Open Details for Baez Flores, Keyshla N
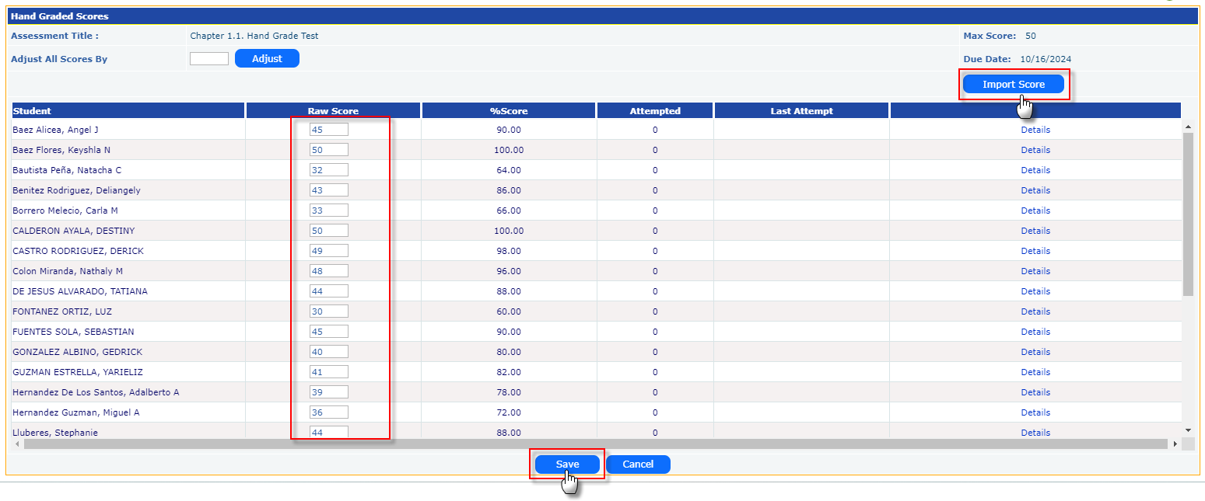 [x=1035, y=150]
